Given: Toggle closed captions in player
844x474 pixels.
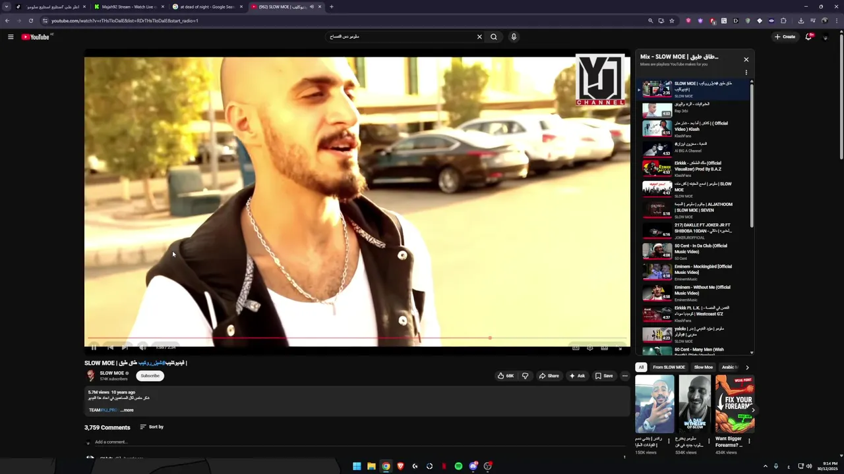Looking at the screenshot, I should (x=576, y=347).
